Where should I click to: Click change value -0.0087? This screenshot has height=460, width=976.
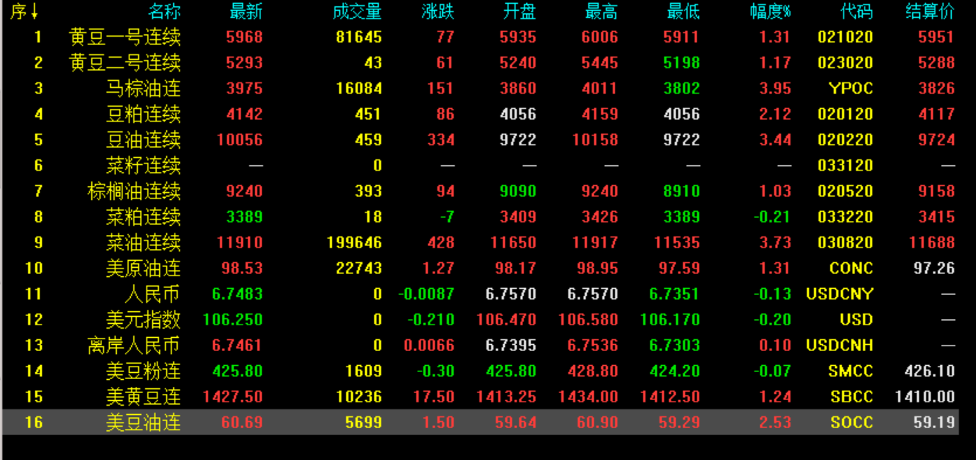tap(426, 293)
